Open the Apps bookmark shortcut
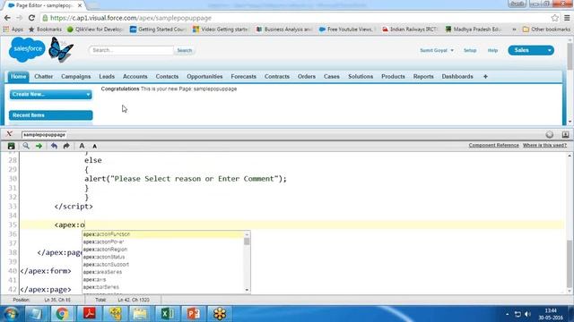 click(13, 30)
